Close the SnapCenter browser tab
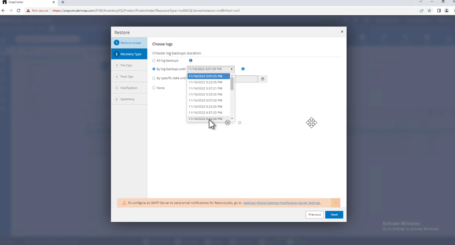The image size is (455, 245). pyautogui.click(x=54, y=2)
